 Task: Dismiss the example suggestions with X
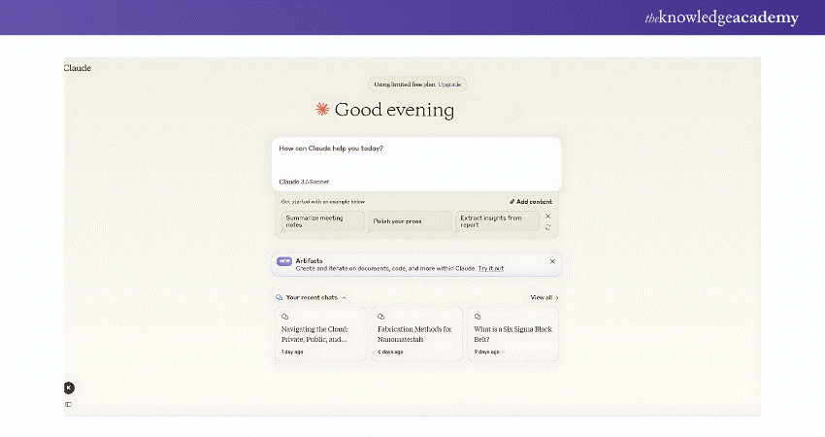coord(548,216)
